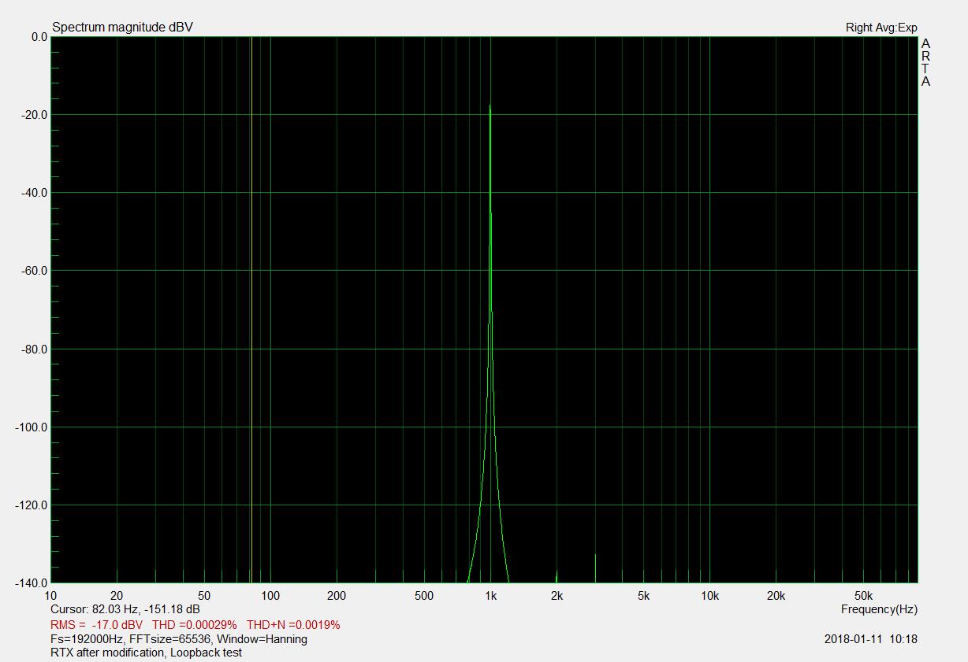Click the '10k' frequency axis label
The width and height of the screenshot is (968, 662).
(710, 596)
